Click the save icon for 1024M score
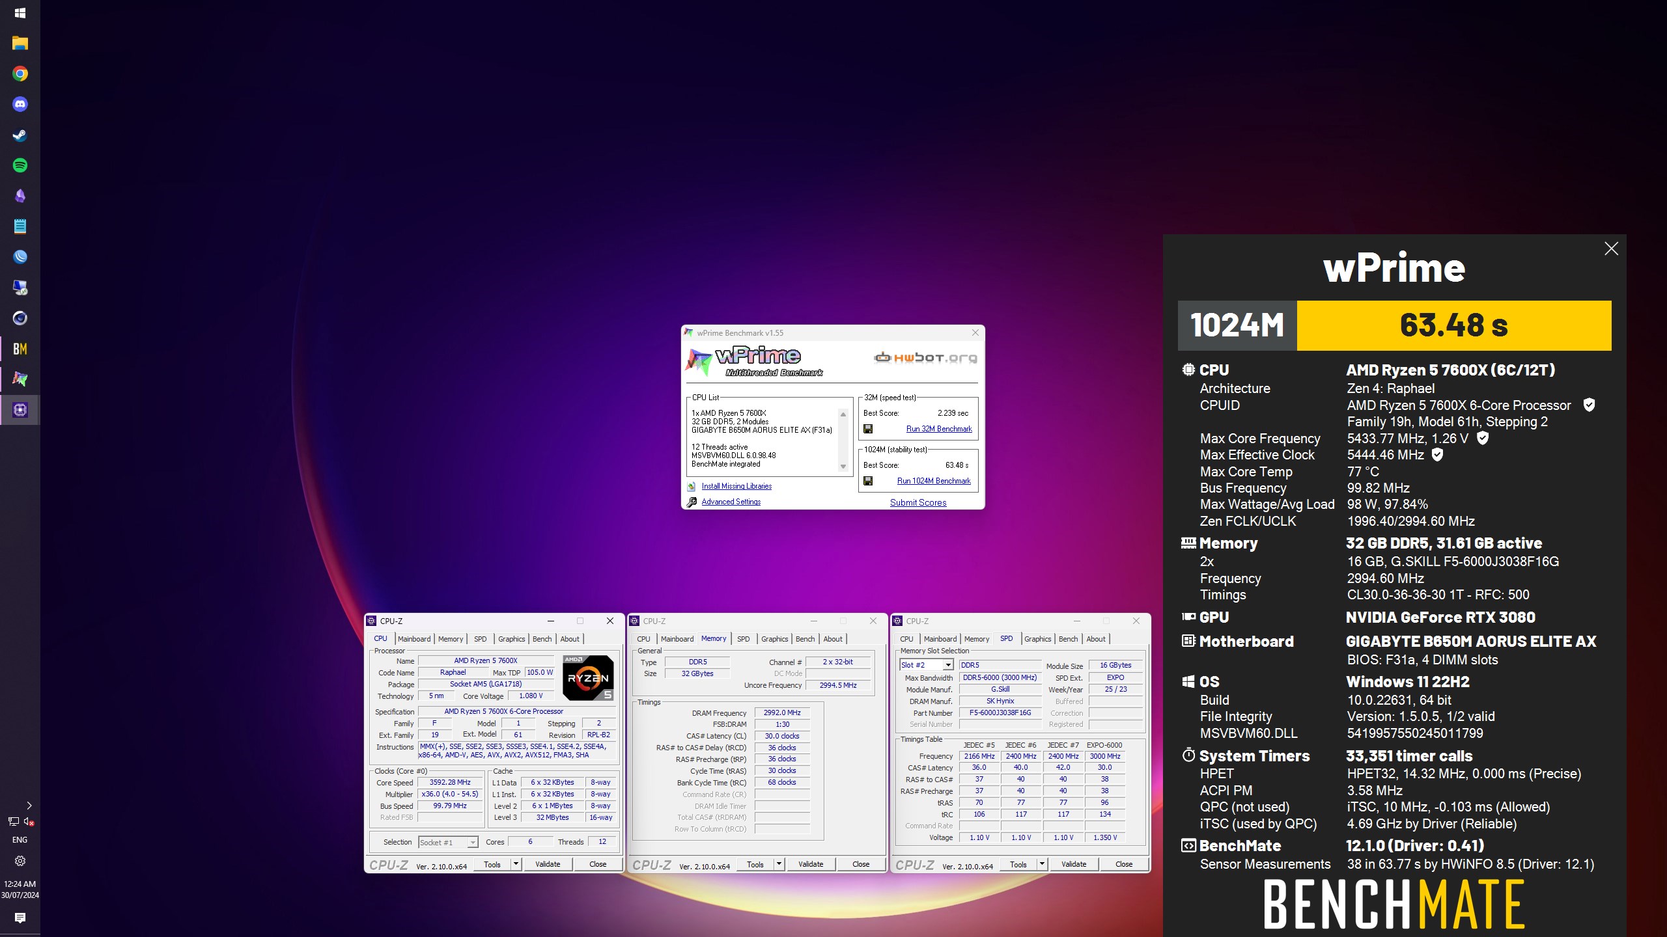 pyautogui.click(x=868, y=481)
